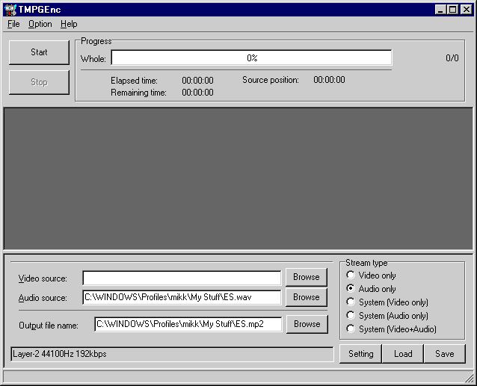Viewport: 477px width, 386px height.
Task: Click the gray video preview area
Action: coord(238,178)
